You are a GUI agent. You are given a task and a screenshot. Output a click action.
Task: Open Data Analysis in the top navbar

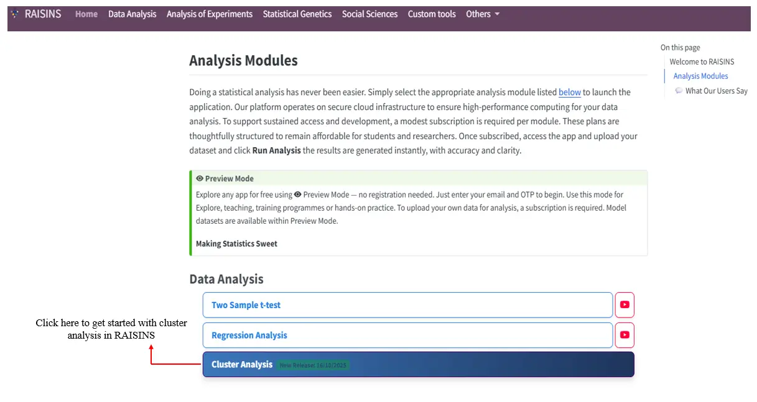(132, 14)
